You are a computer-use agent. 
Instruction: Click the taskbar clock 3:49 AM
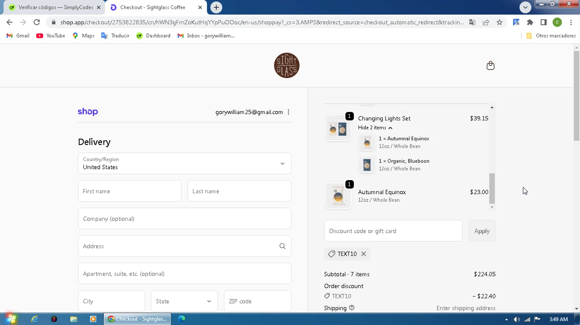(558, 319)
